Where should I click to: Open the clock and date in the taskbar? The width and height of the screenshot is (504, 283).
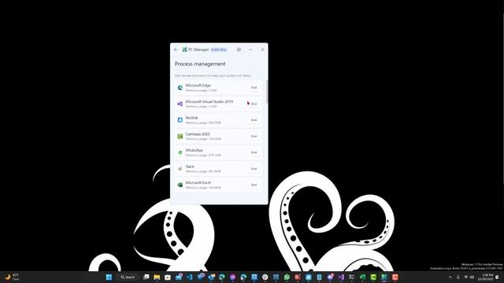[x=485, y=277]
